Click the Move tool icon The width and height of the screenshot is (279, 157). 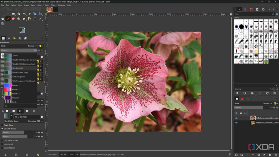(8, 14)
